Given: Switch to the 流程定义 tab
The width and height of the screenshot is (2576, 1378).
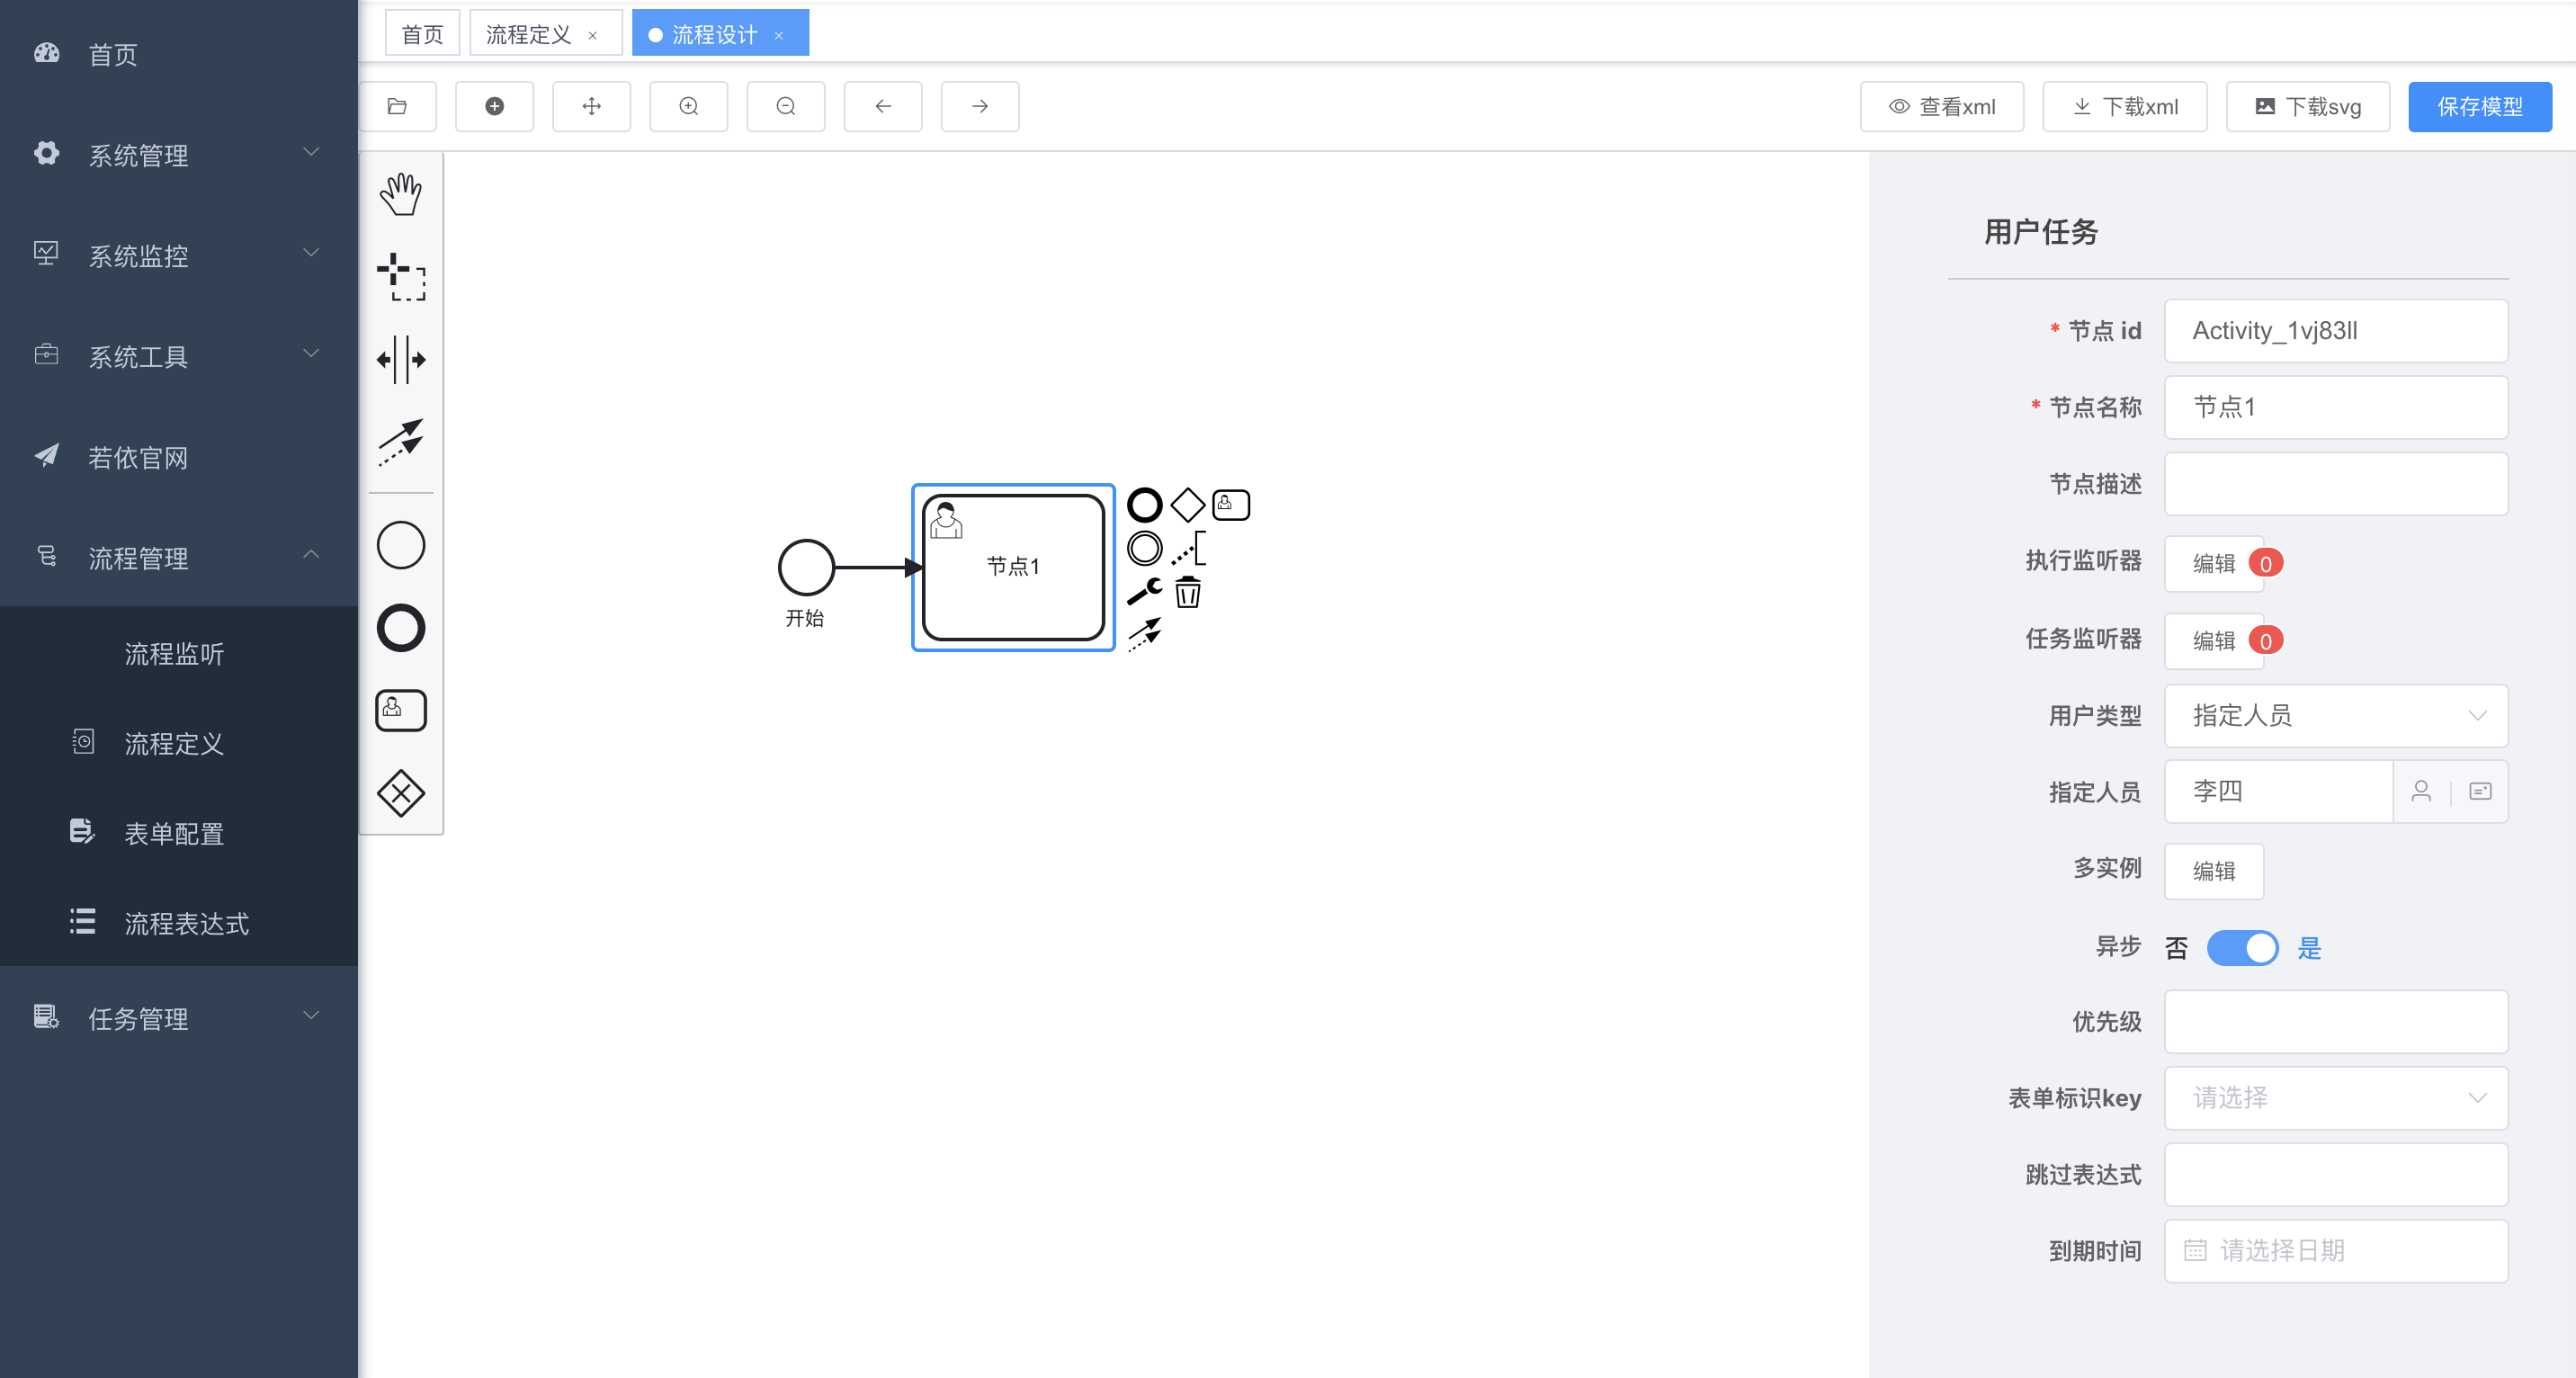Looking at the screenshot, I should pyautogui.click(x=528, y=35).
